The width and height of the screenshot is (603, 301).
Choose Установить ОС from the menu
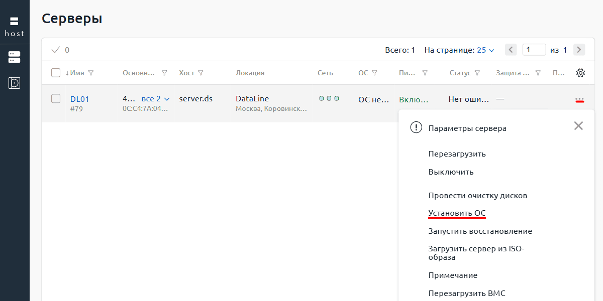(457, 213)
